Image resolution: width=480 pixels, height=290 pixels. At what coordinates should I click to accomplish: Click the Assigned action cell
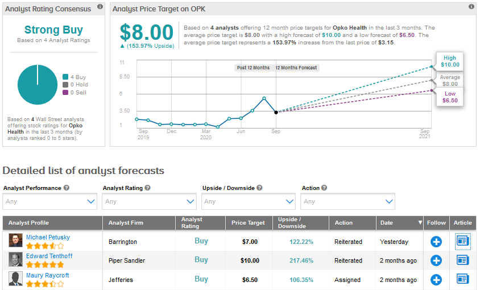tap(347, 280)
